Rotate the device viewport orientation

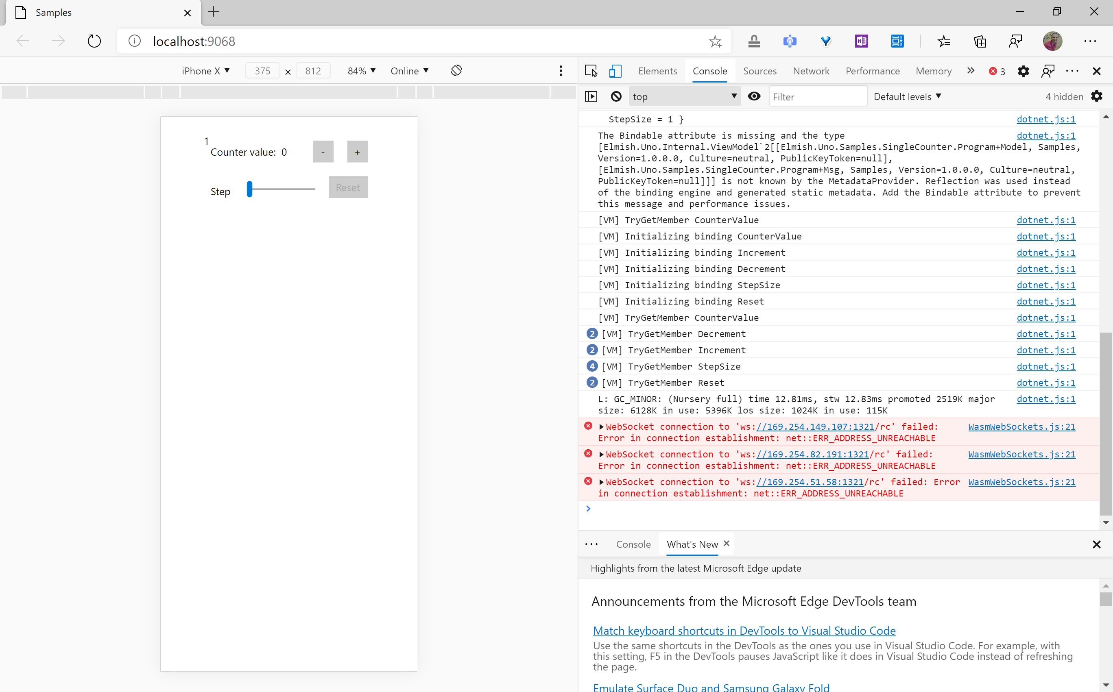tap(456, 70)
